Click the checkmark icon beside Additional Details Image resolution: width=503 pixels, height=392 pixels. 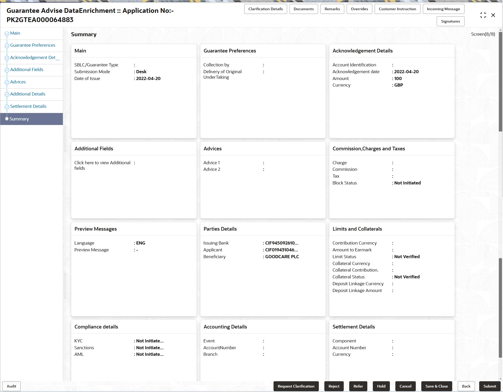pos(7,94)
